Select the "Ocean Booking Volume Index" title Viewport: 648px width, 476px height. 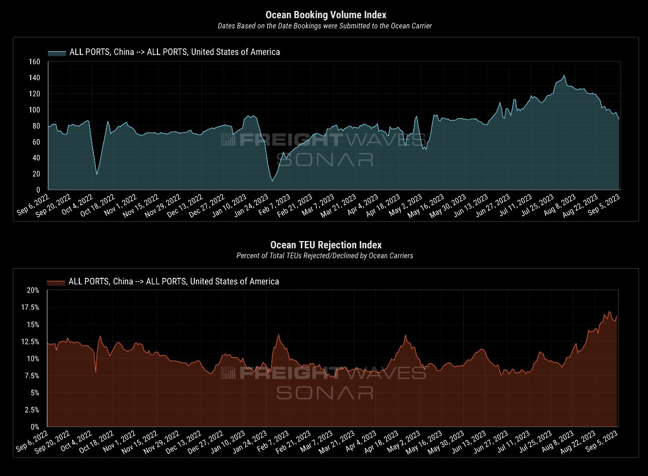(326, 15)
